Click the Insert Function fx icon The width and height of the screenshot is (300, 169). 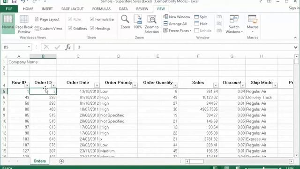point(68,47)
